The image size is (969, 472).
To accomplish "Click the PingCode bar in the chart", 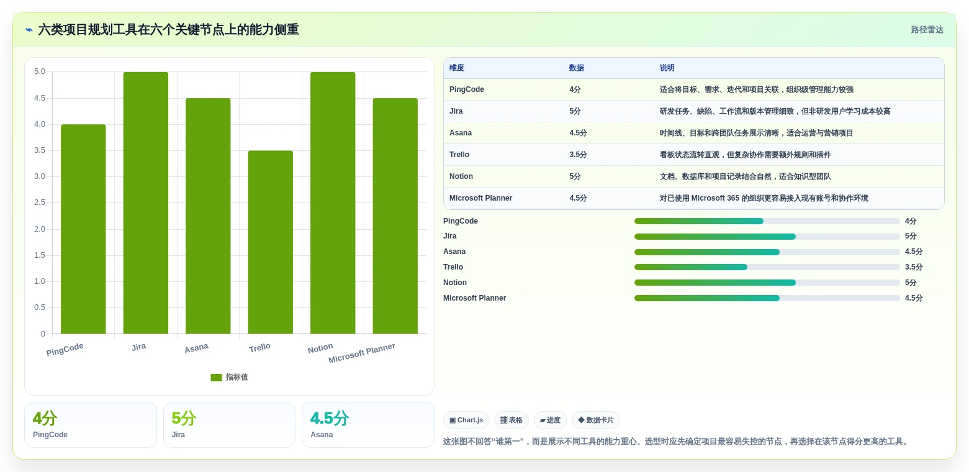I will click(x=83, y=229).
